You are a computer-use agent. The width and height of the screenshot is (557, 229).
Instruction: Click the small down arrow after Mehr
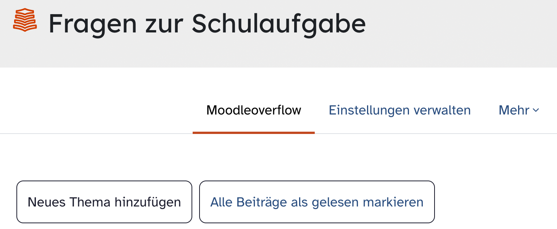tap(536, 111)
